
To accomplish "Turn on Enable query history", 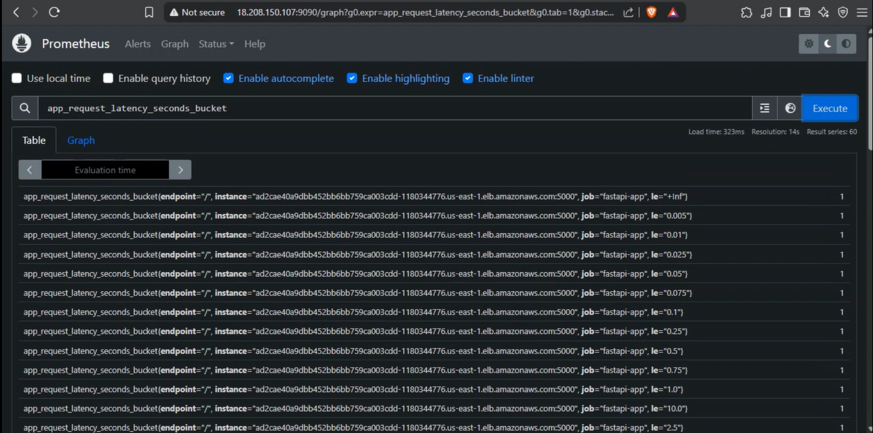I will [x=109, y=78].
